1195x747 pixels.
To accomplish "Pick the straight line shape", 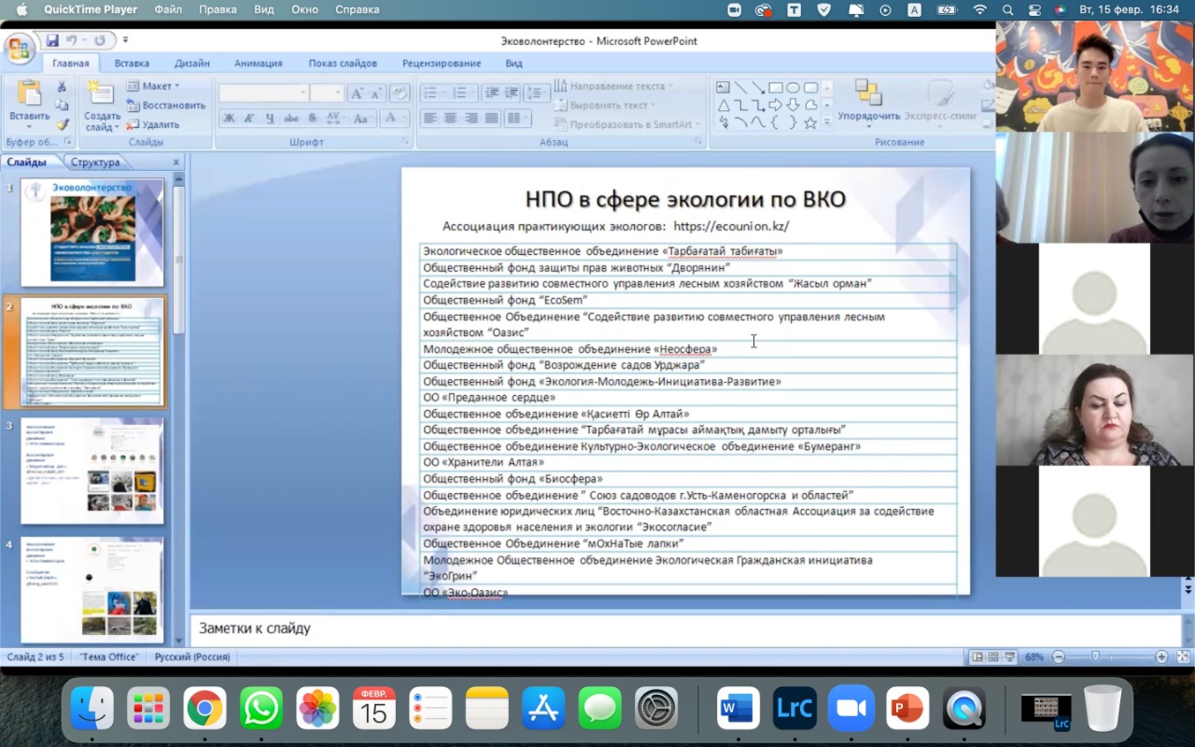I will pyautogui.click(x=740, y=88).
